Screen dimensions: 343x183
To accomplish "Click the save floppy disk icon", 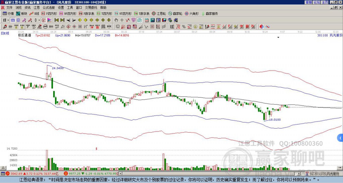I will pos(164,20).
